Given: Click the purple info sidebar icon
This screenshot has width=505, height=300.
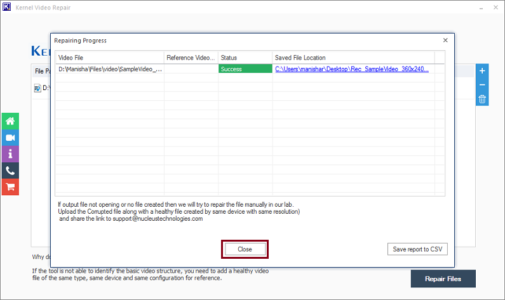Looking at the screenshot, I should pyautogui.click(x=10, y=154).
